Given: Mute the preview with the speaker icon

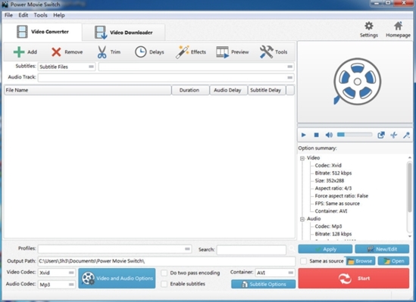Looking at the screenshot, I should (x=329, y=135).
